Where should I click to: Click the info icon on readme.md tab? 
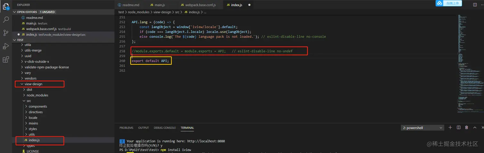pos(119,5)
